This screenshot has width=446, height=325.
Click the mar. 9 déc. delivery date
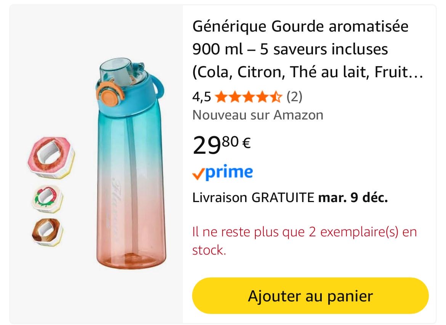pyautogui.click(x=353, y=198)
